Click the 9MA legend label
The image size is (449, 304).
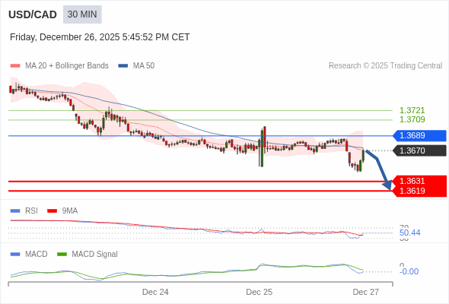pyautogui.click(x=70, y=211)
